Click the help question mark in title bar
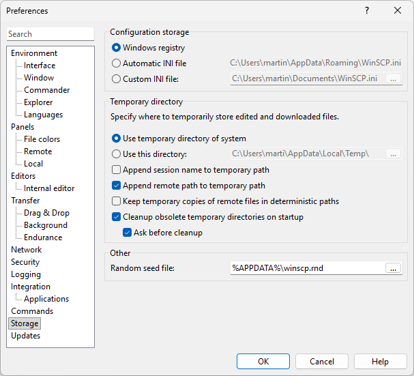This screenshot has width=414, height=376. click(367, 10)
